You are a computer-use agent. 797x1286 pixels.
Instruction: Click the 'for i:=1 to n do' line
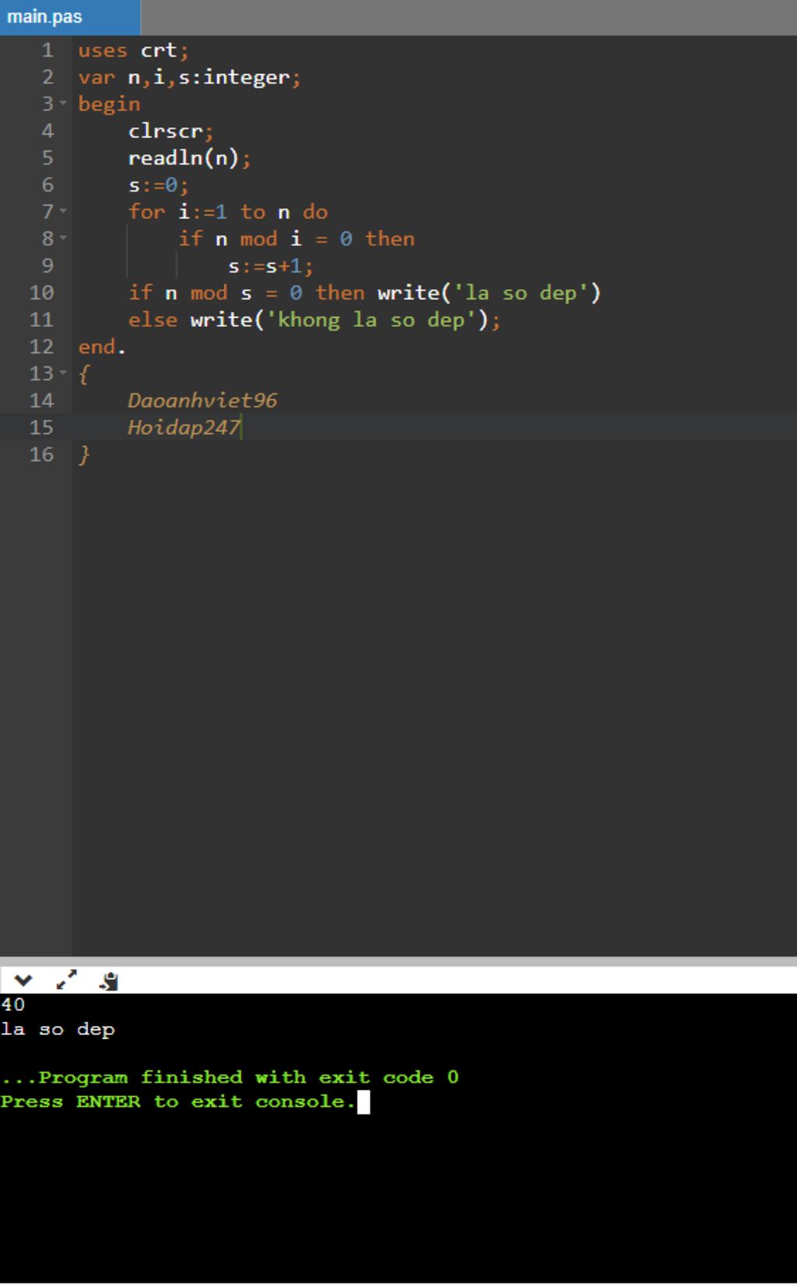228,212
